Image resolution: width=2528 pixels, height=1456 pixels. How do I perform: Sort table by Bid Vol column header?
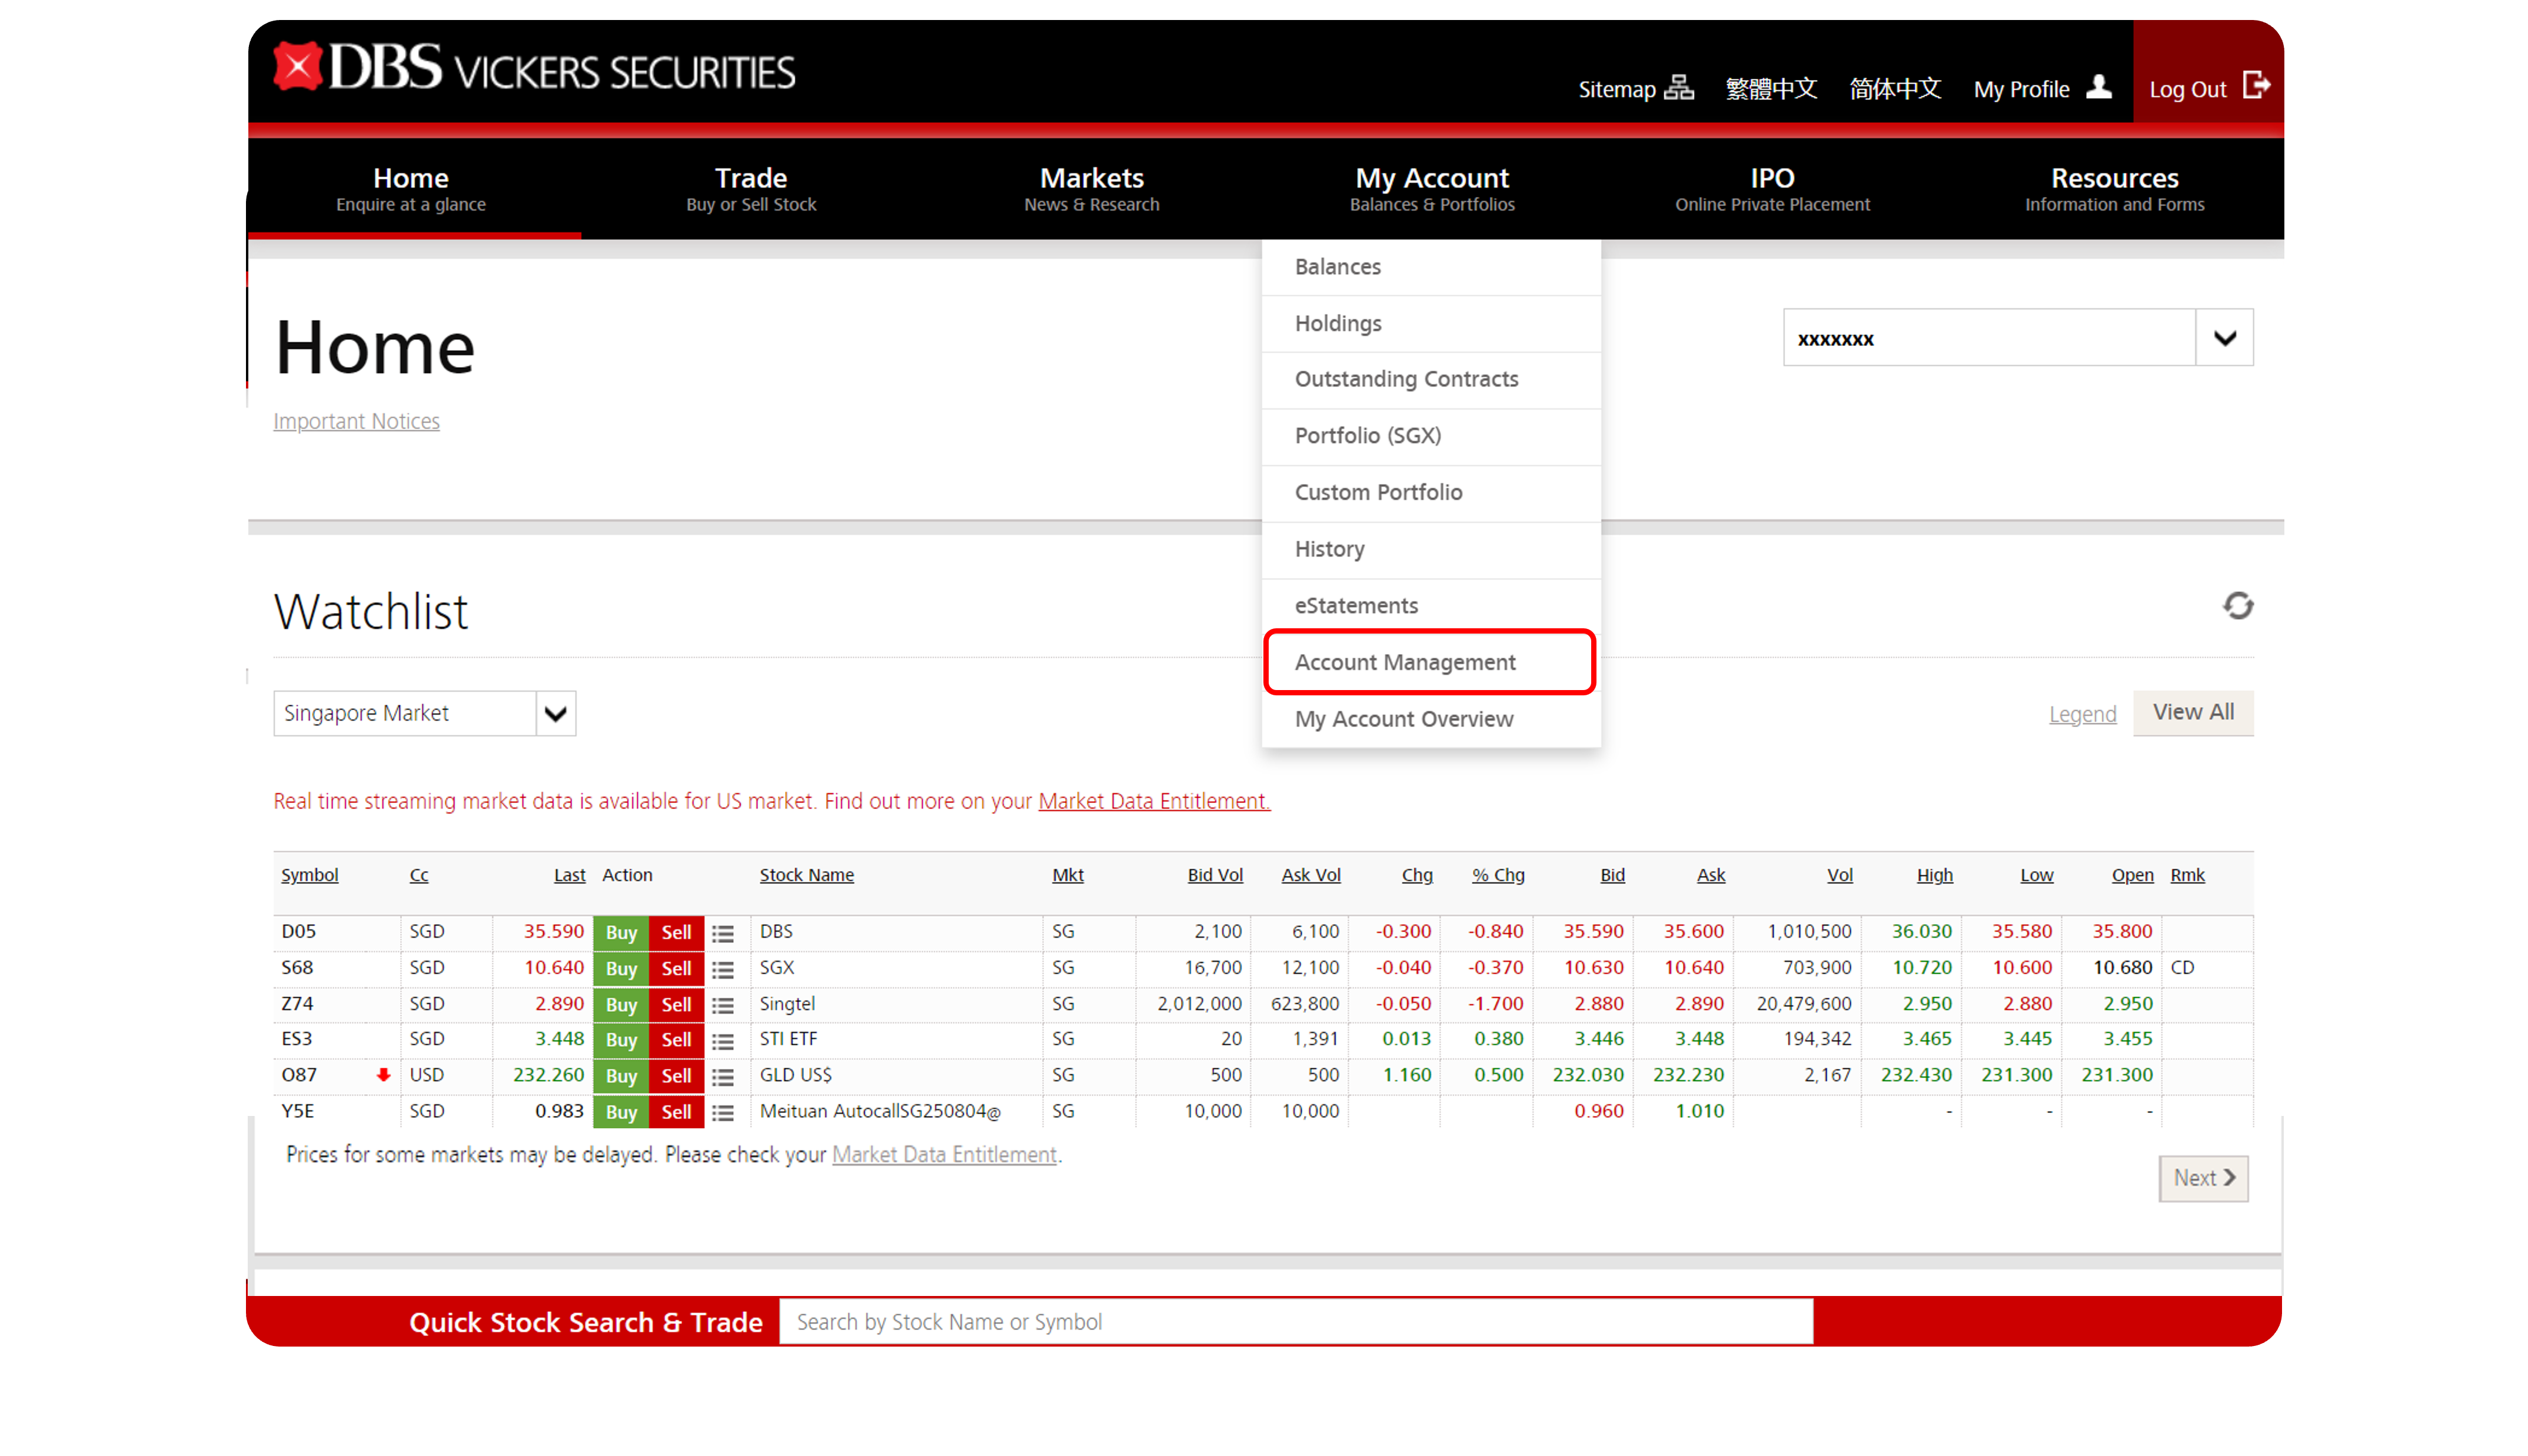pos(1215,875)
